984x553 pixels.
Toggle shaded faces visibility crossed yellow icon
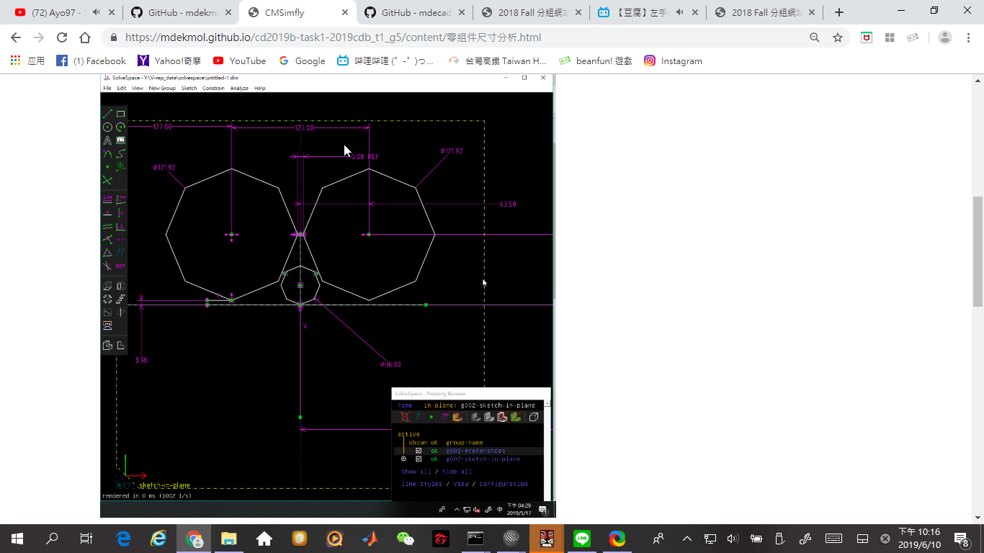click(x=458, y=417)
